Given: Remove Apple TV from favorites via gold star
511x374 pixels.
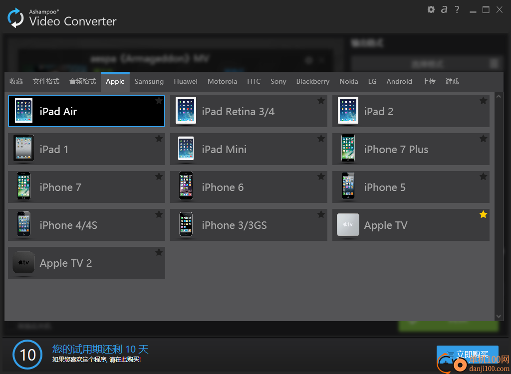Looking at the screenshot, I should (x=483, y=214).
